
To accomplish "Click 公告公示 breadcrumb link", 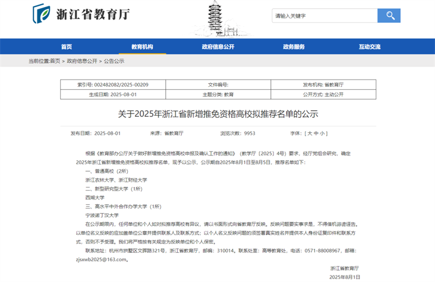I will point(114,61).
